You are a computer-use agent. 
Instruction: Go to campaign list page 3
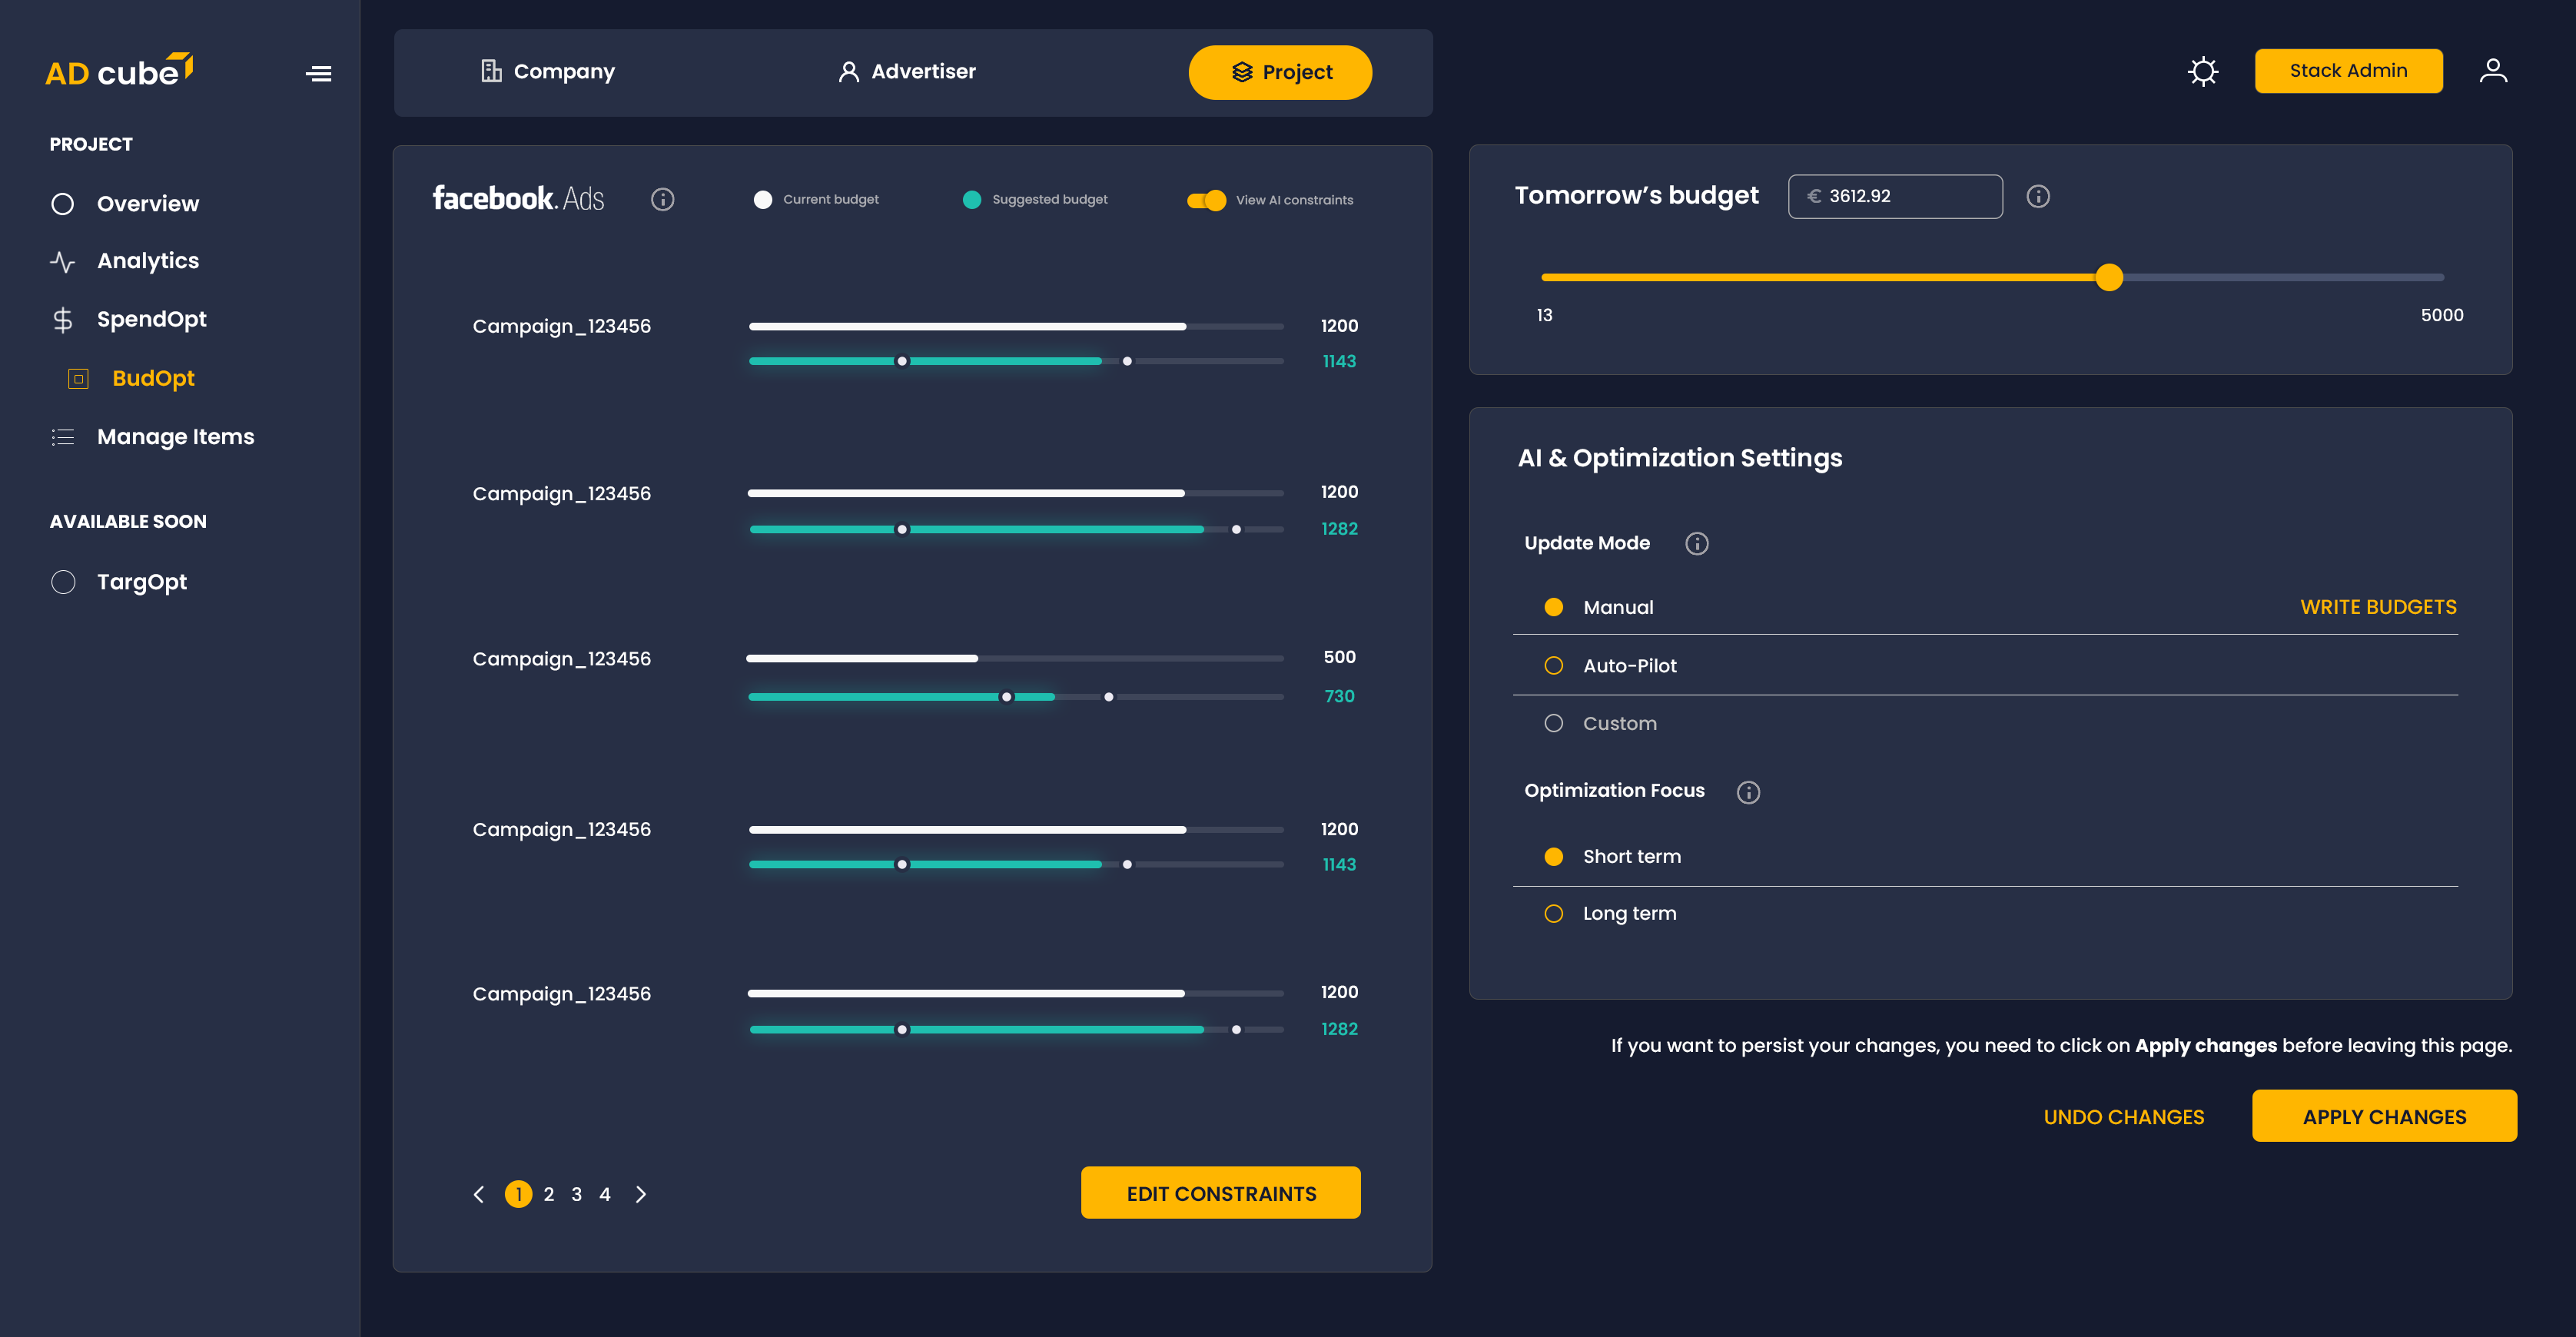click(576, 1193)
